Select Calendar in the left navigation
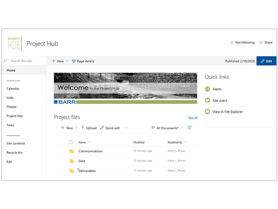 (x=13, y=89)
